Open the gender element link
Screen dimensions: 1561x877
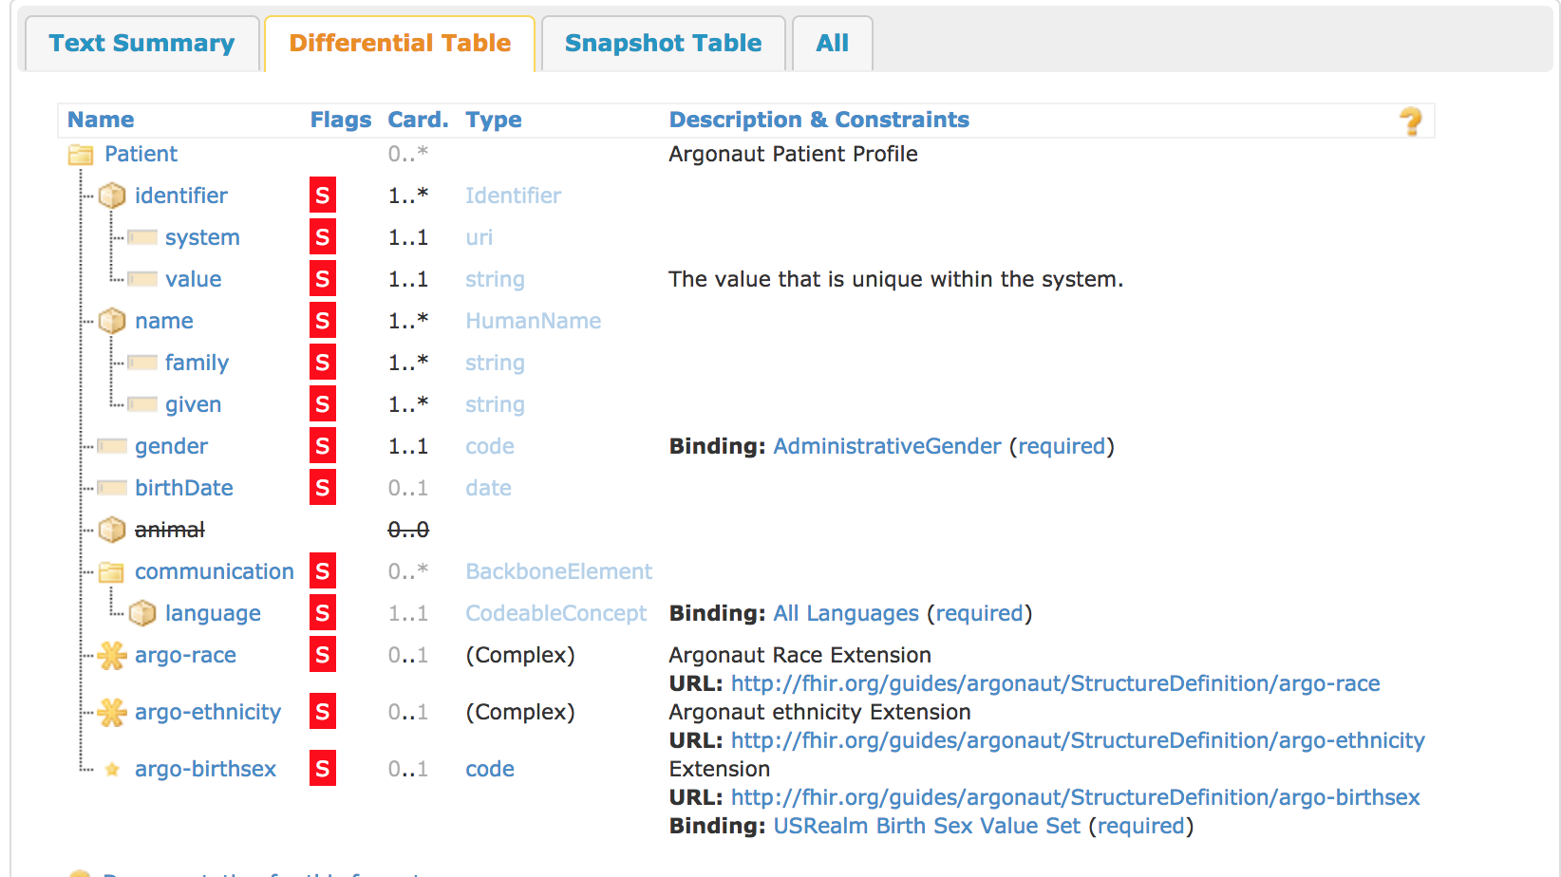pyautogui.click(x=171, y=446)
